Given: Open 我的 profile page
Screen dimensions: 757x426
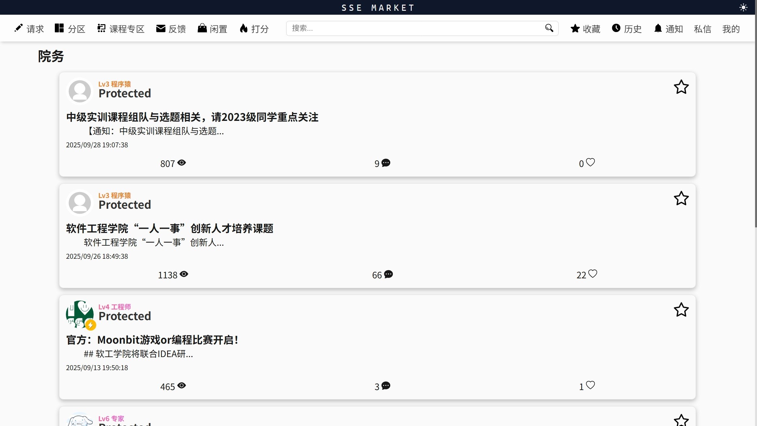Looking at the screenshot, I should tap(731, 29).
